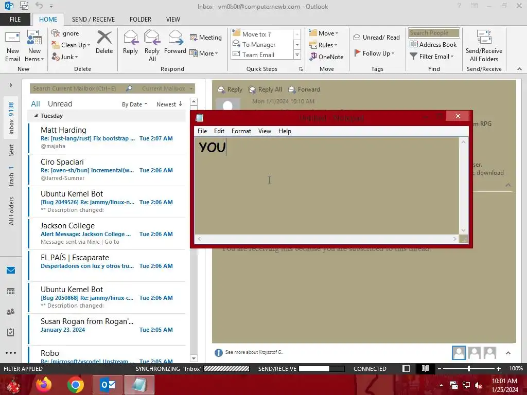Toggle Unread/Read status
Screen dimensions: 527x395
(x=376, y=37)
